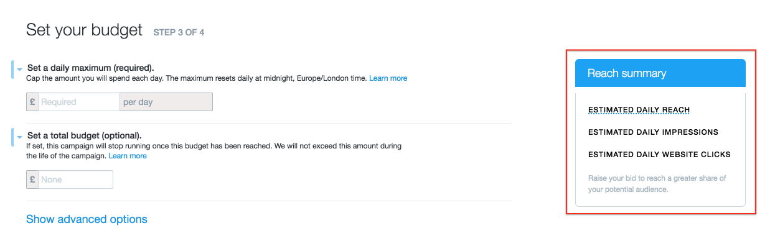Click the pound symbol in total budget

(x=32, y=179)
